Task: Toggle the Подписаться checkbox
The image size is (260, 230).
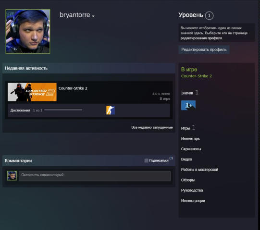Action: (x=146, y=160)
